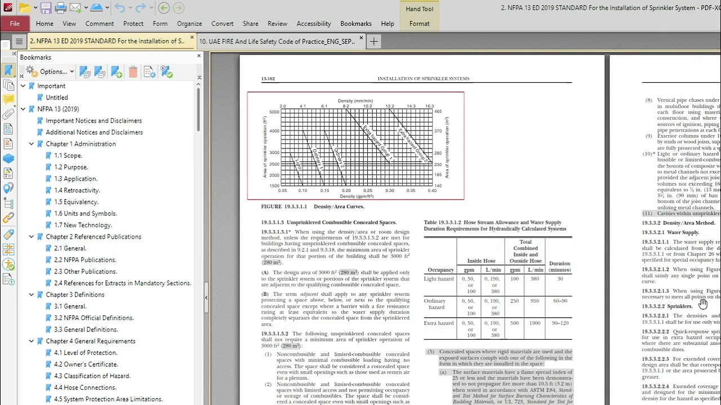The image size is (721, 405).
Task: Open the Organize ribbon tab
Action: (189, 24)
